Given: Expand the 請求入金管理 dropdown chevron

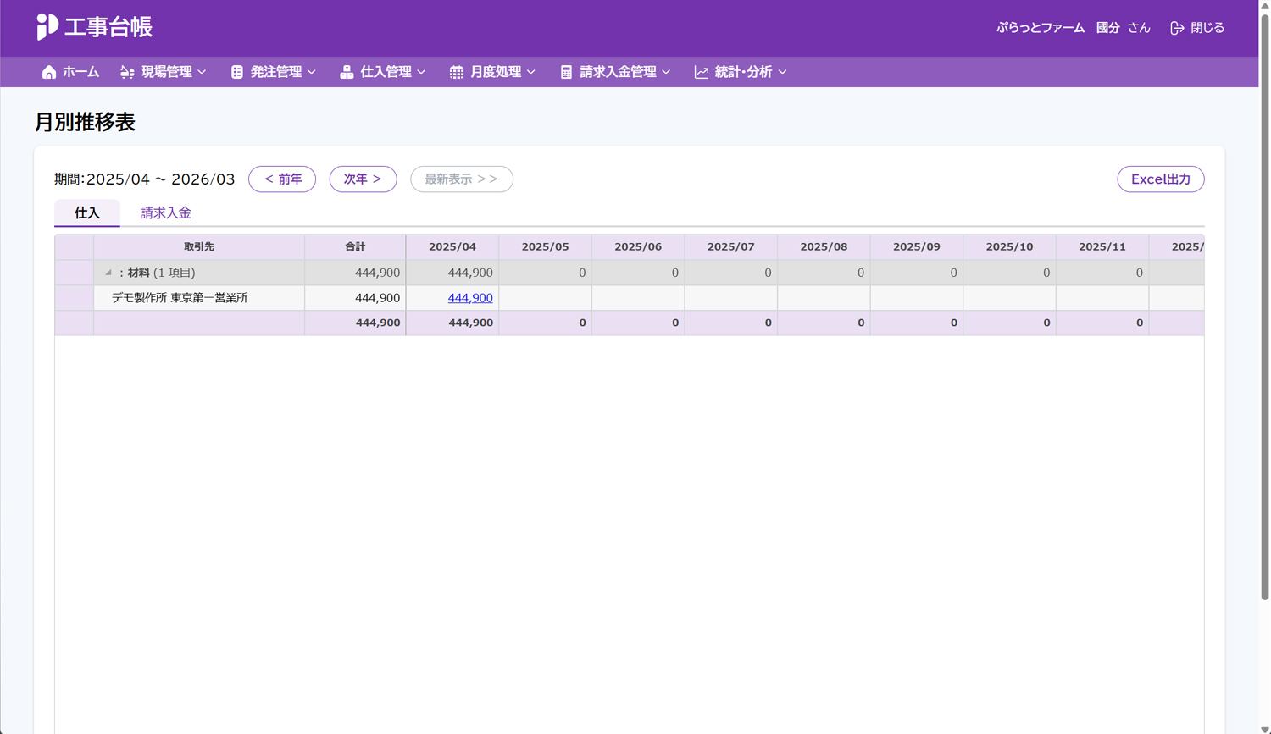Looking at the screenshot, I should pyautogui.click(x=666, y=72).
